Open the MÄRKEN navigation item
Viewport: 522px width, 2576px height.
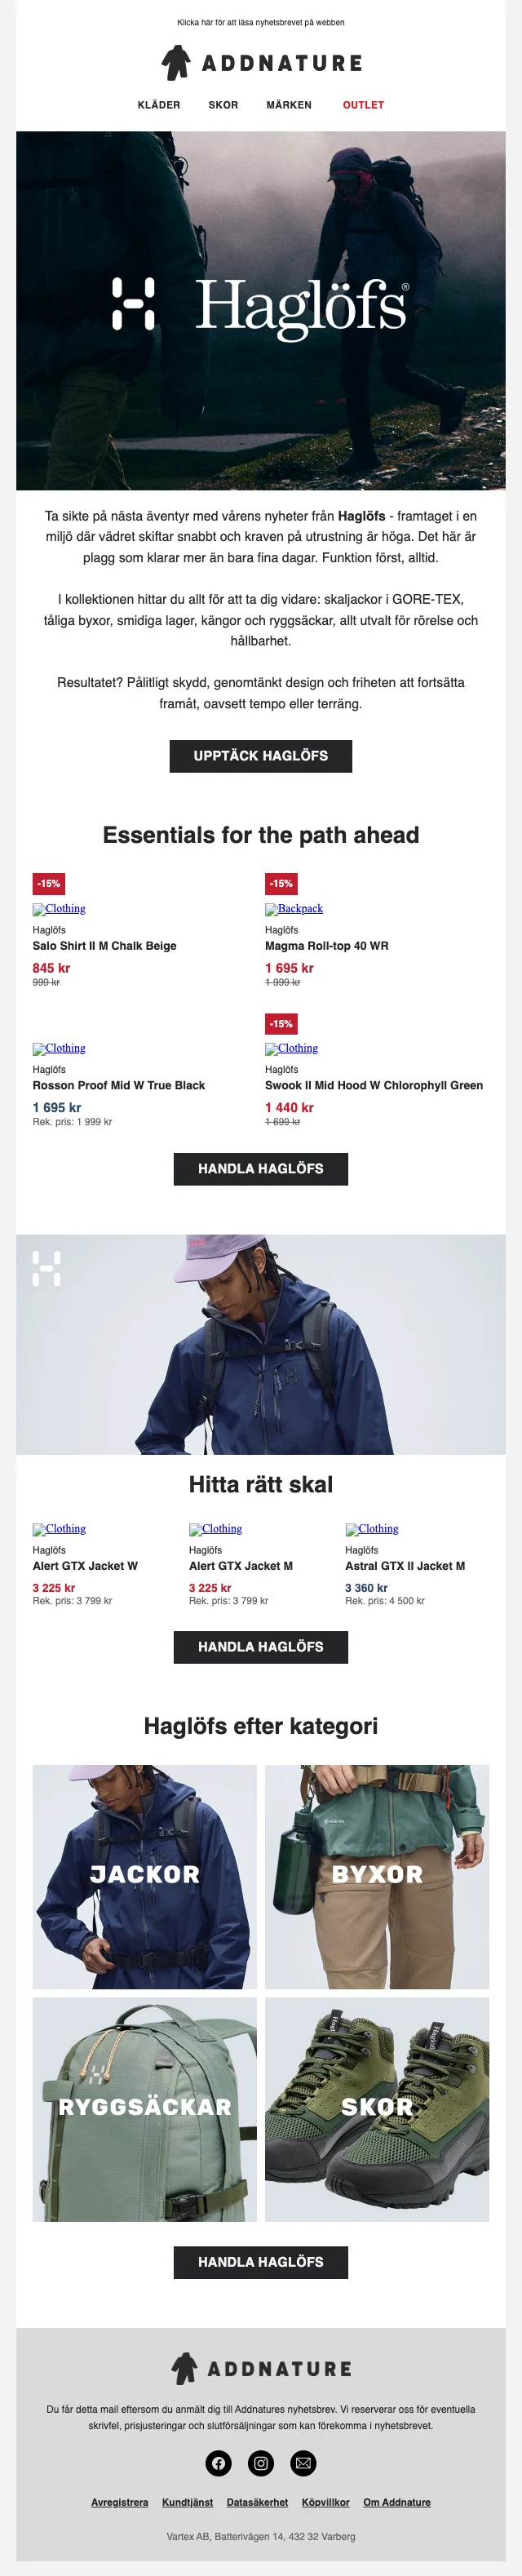[x=289, y=105]
